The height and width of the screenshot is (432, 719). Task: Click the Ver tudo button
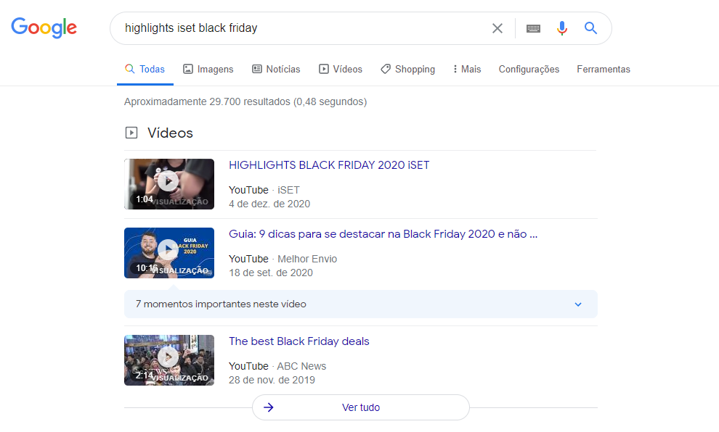click(361, 407)
